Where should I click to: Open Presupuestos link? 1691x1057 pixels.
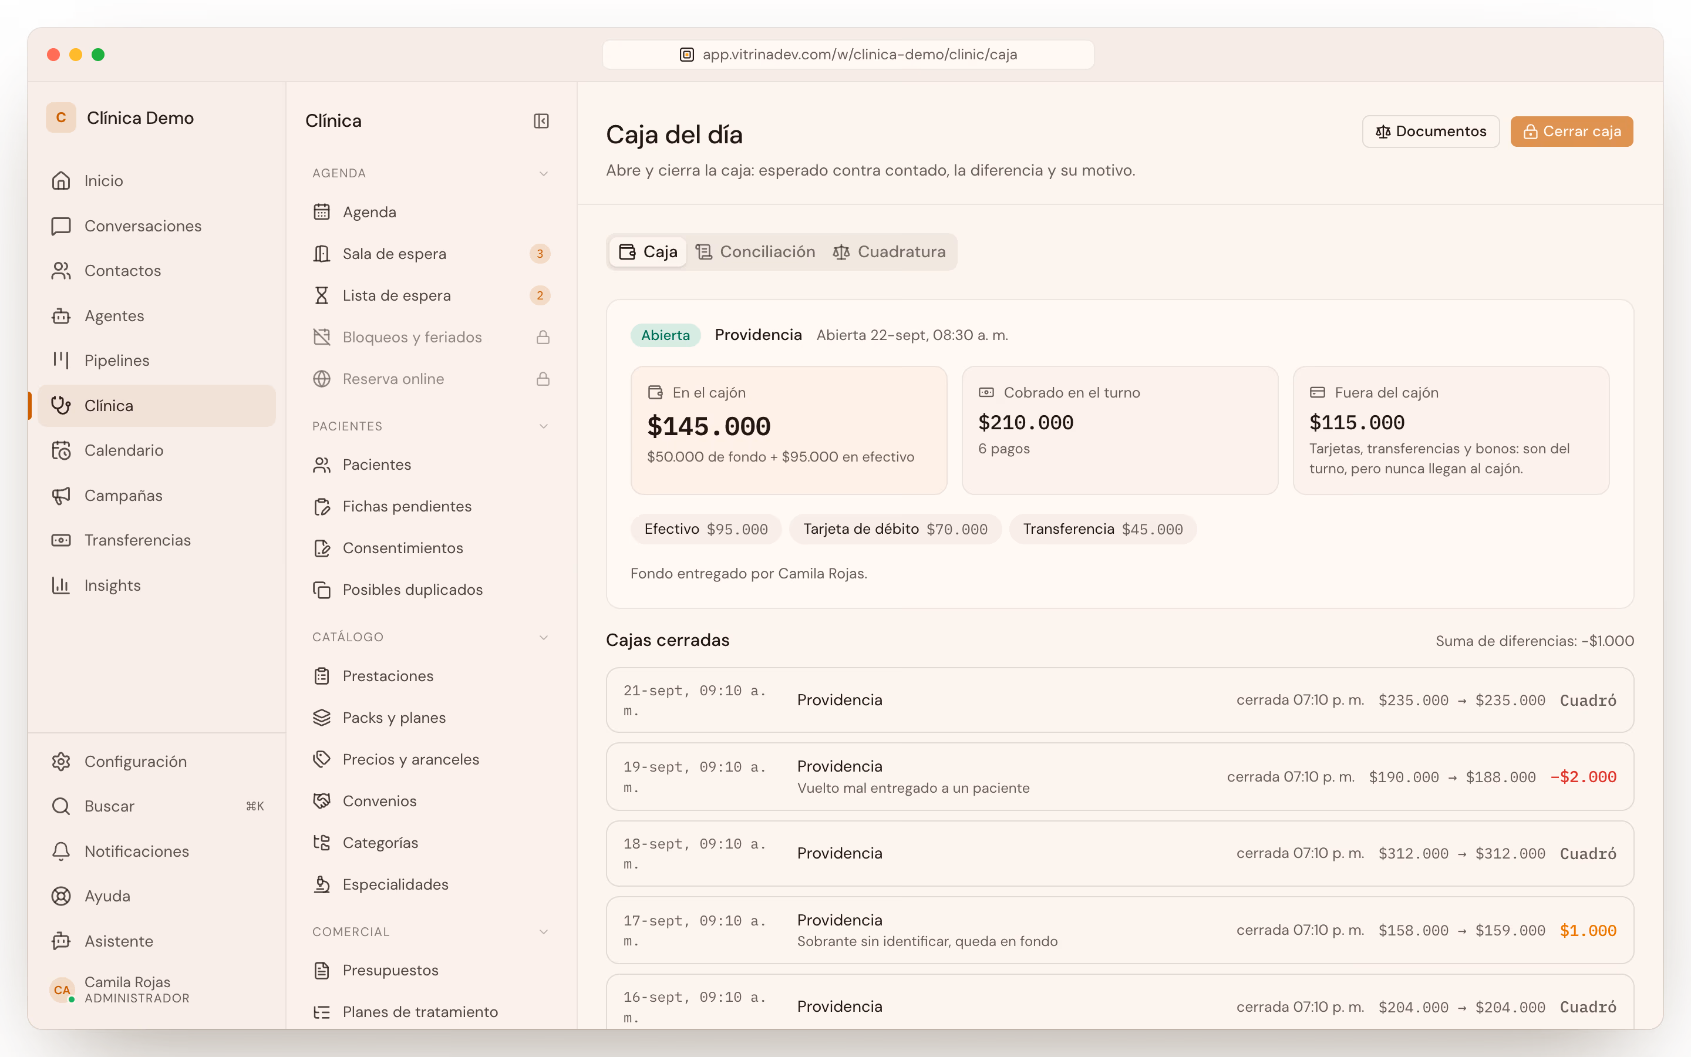(430, 970)
